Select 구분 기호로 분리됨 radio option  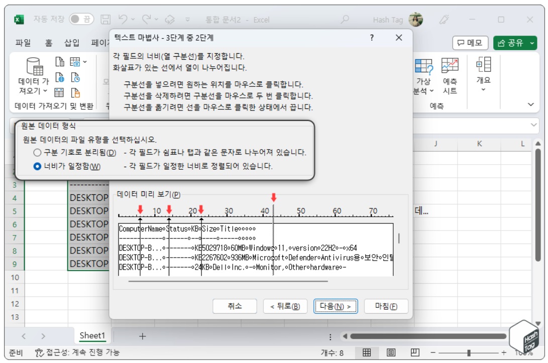(37, 152)
